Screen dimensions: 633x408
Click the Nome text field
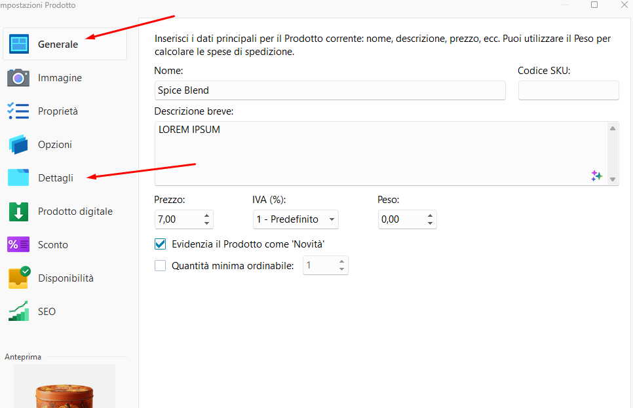330,90
